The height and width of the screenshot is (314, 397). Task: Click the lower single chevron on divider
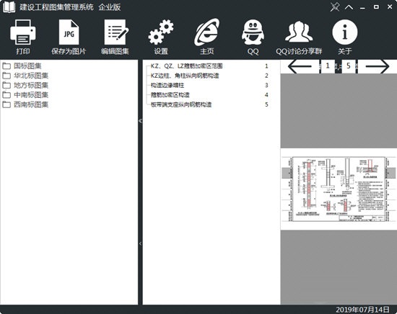click(x=140, y=243)
